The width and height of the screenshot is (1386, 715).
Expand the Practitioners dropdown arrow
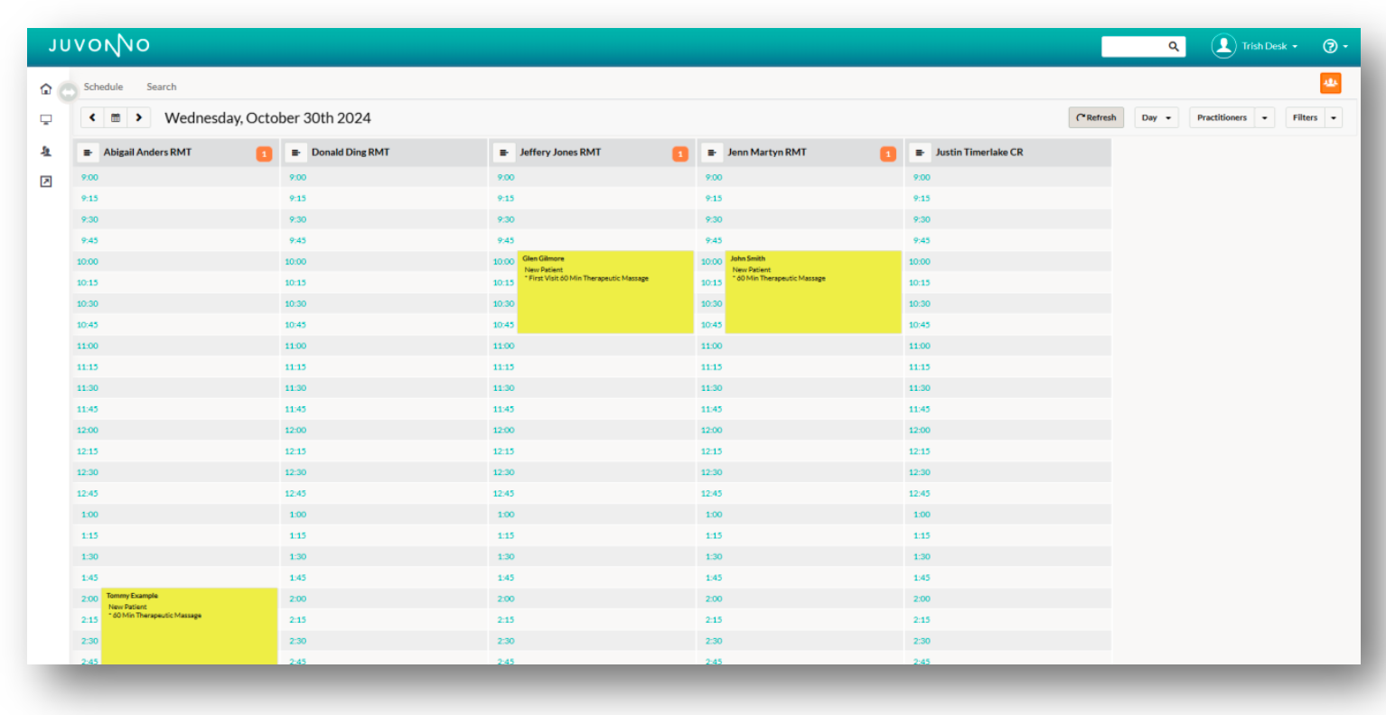pyautogui.click(x=1264, y=117)
